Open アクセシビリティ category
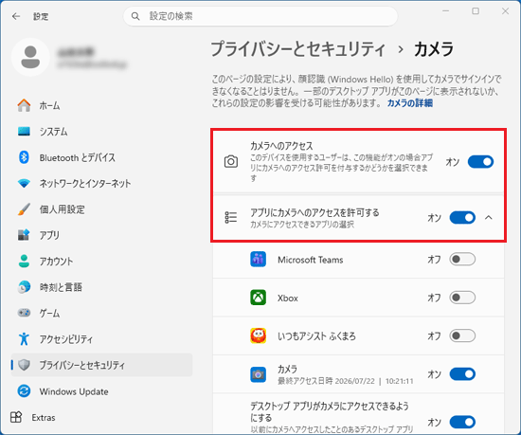This screenshot has width=521, height=435. (x=101, y=339)
